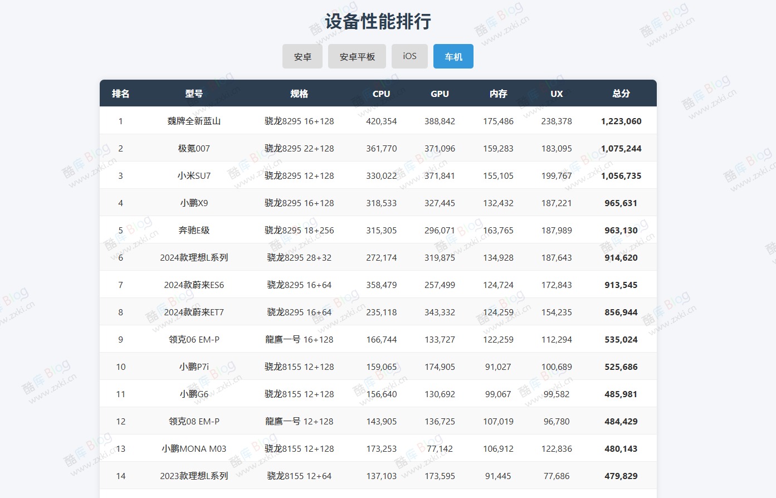Sort by the 内存 column
Viewport: 776px width, 498px height.
click(x=497, y=94)
